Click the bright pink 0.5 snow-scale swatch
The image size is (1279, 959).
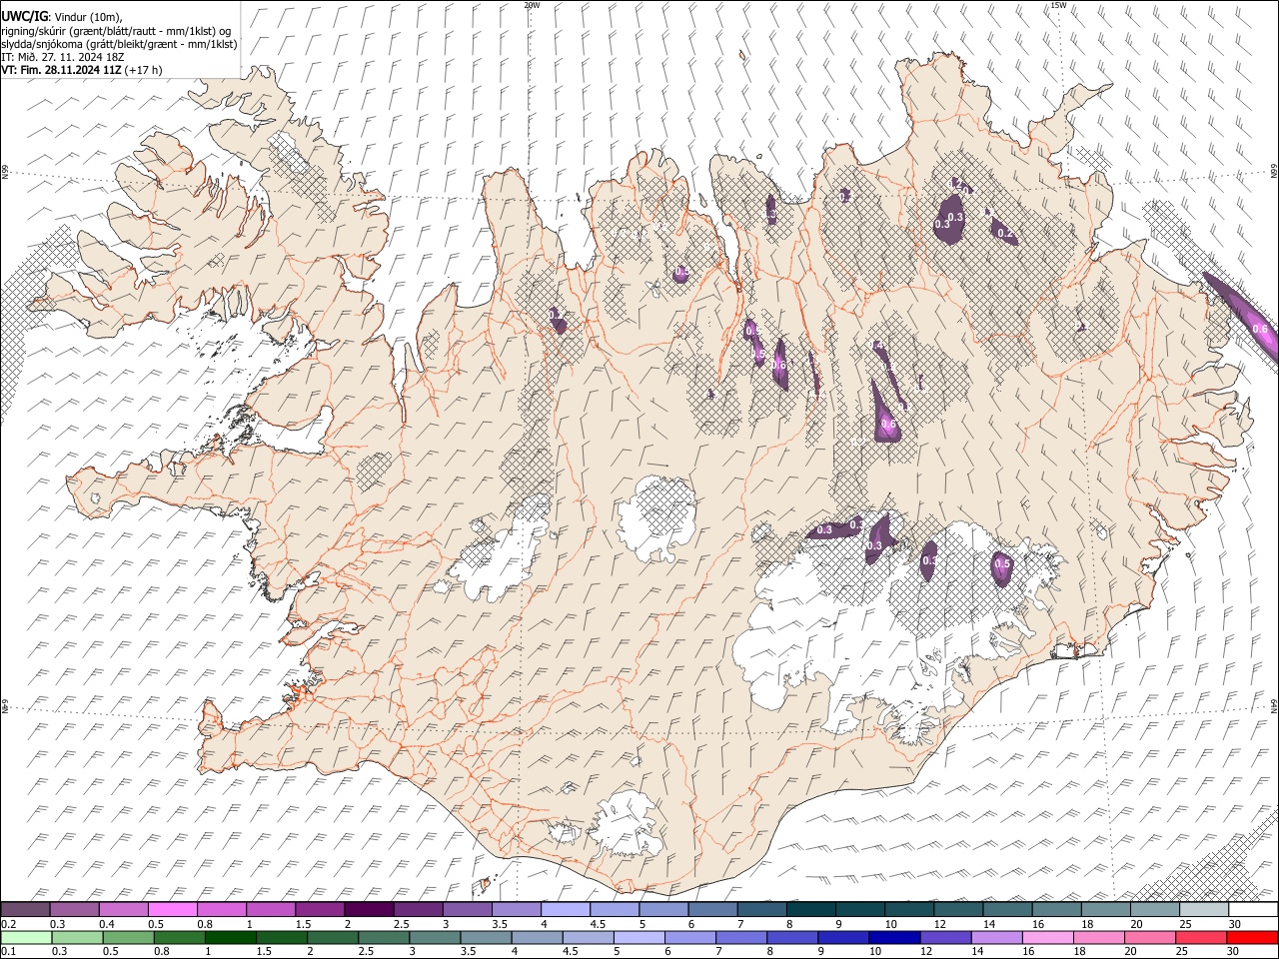(172, 909)
